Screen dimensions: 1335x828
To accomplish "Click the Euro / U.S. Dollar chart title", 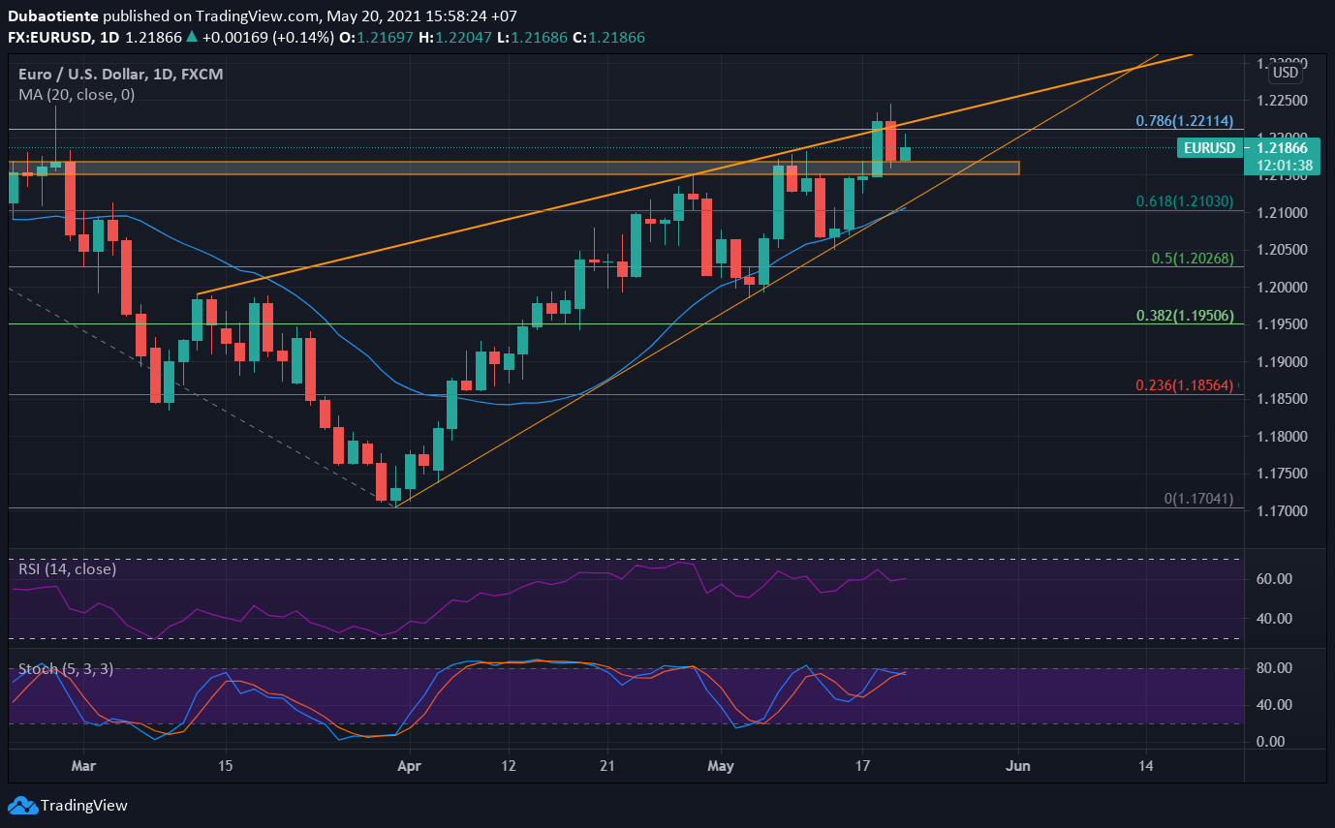I will [x=121, y=74].
